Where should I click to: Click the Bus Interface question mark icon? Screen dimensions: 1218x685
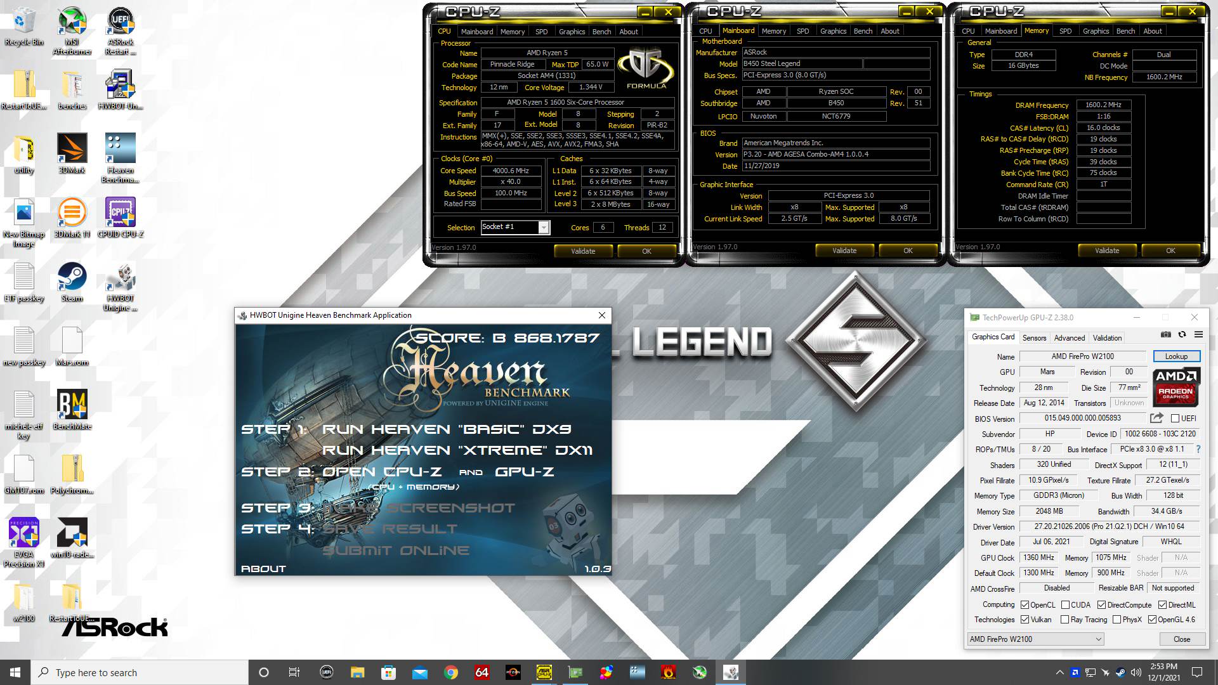pos(1198,449)
